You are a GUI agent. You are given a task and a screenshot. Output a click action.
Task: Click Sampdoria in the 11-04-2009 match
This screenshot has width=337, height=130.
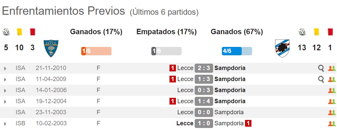tap(230, 79)
